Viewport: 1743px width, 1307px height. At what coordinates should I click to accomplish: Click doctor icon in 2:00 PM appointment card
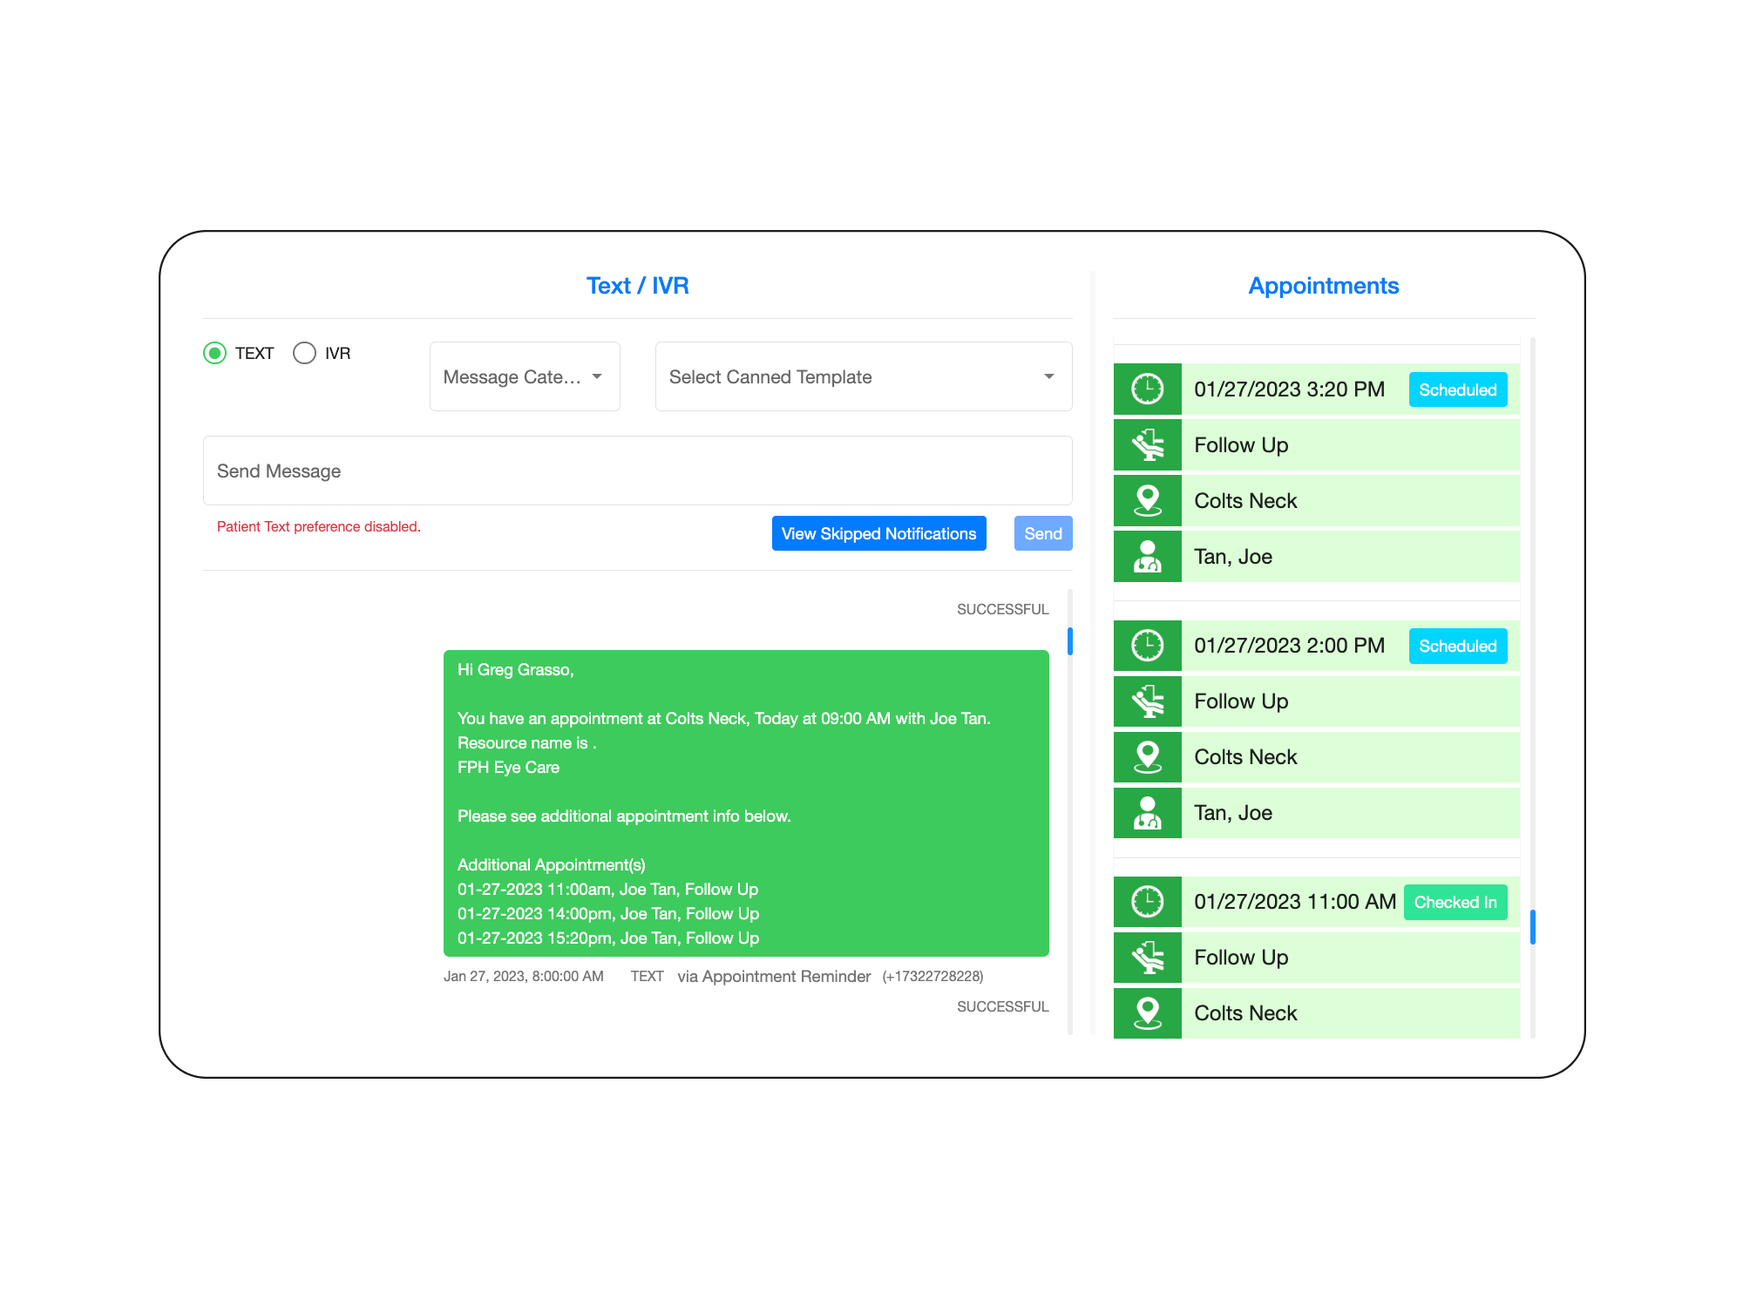[1147, 812]
